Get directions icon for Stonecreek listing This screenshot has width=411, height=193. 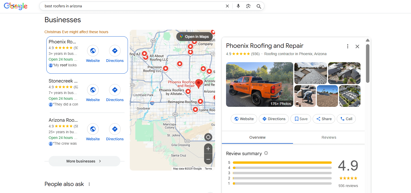[115, 90]
